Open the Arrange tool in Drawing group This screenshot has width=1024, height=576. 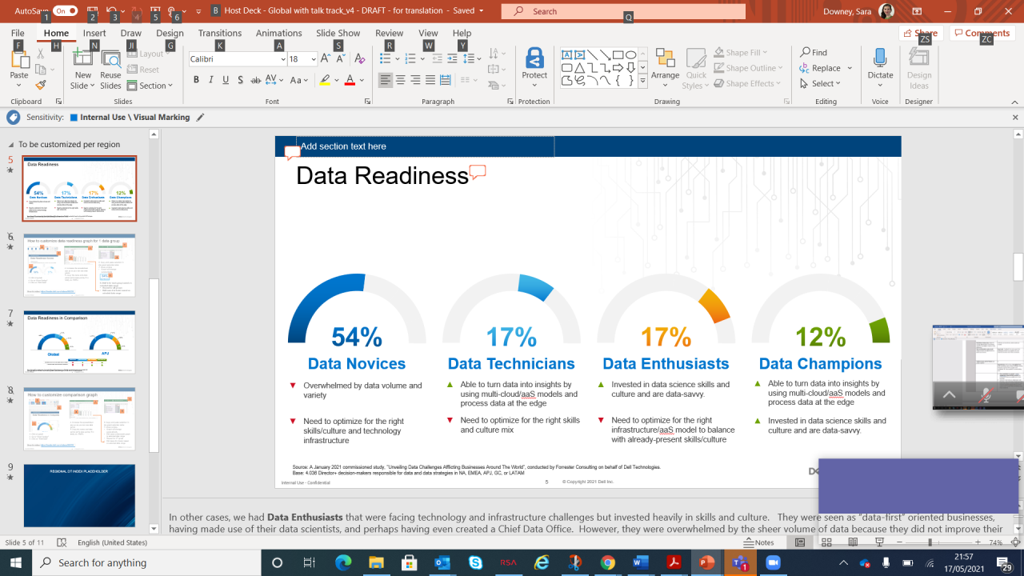pyautogui.click(x=665, y=66)
